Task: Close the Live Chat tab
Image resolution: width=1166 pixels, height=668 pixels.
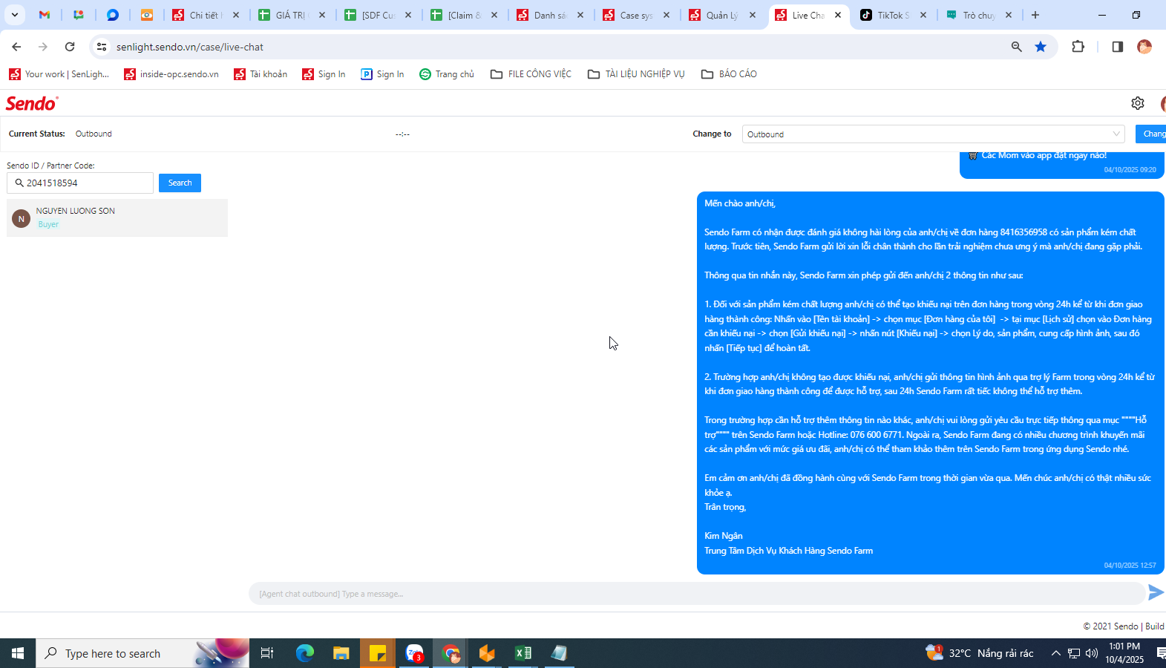Action: tap(838, 15)
